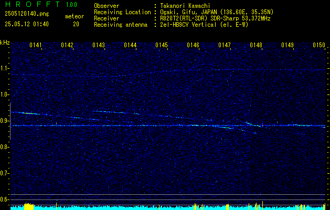Viewport: 330px width, 210px height.
Task: Click the Receiver field label
Action: point(107,18)
